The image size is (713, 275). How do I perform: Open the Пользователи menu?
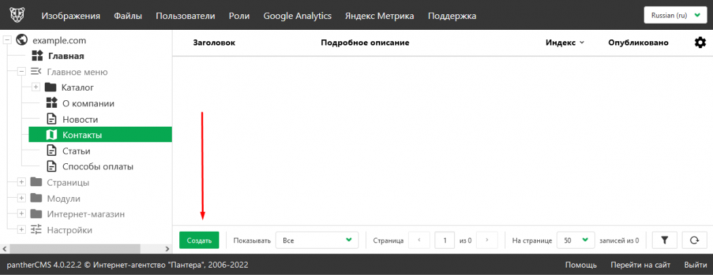click(x=185, y=16)
